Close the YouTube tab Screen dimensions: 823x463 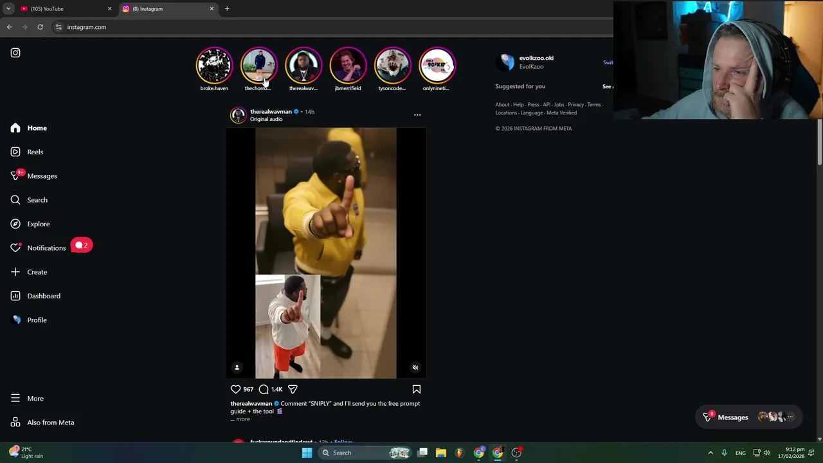pyautogui.click(x=109, y=9)
